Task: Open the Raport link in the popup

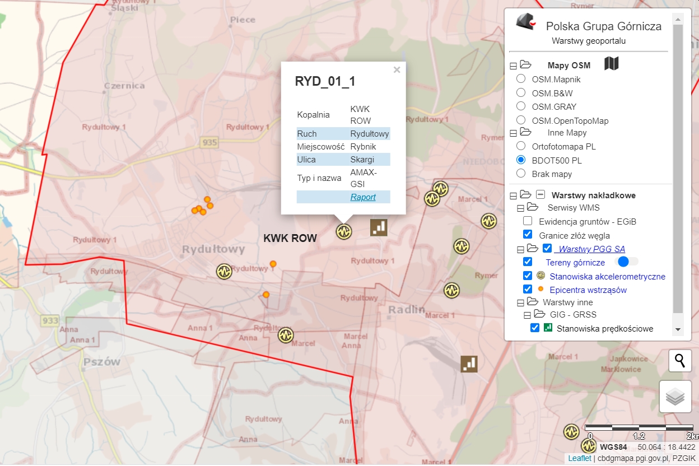Action: click(x=363, y=197)
